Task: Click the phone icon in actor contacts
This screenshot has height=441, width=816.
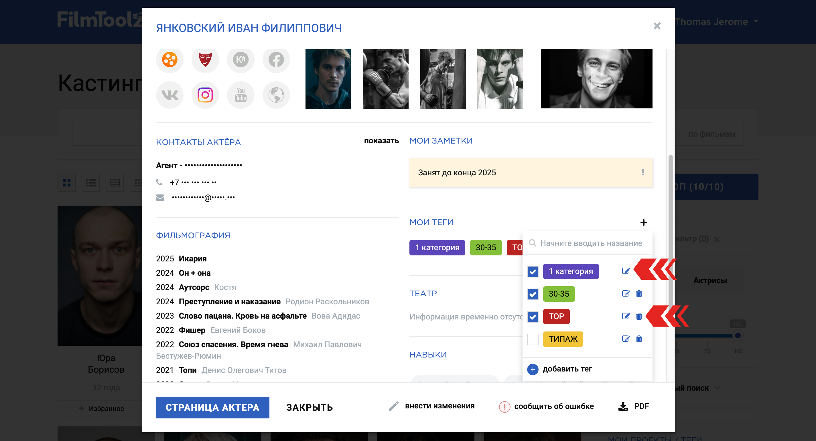Action: pos(159,182)
